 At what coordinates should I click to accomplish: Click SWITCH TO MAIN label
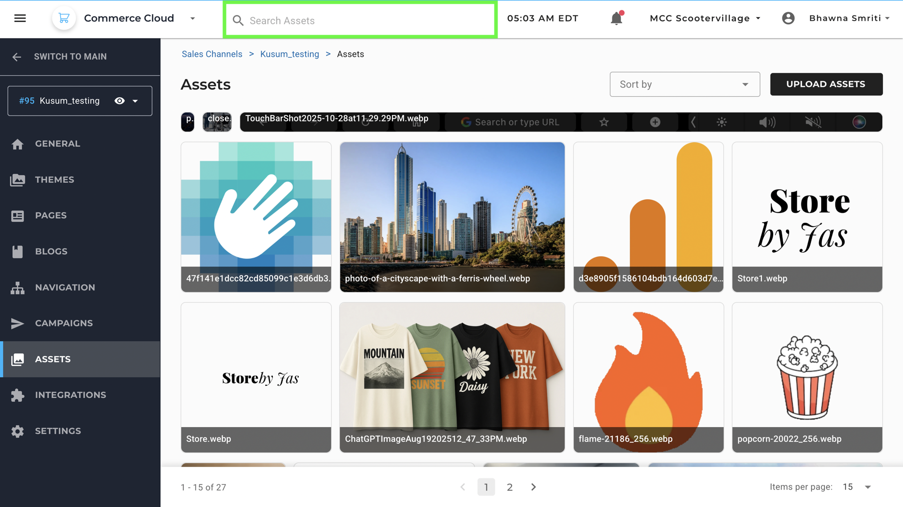(71, 57)
